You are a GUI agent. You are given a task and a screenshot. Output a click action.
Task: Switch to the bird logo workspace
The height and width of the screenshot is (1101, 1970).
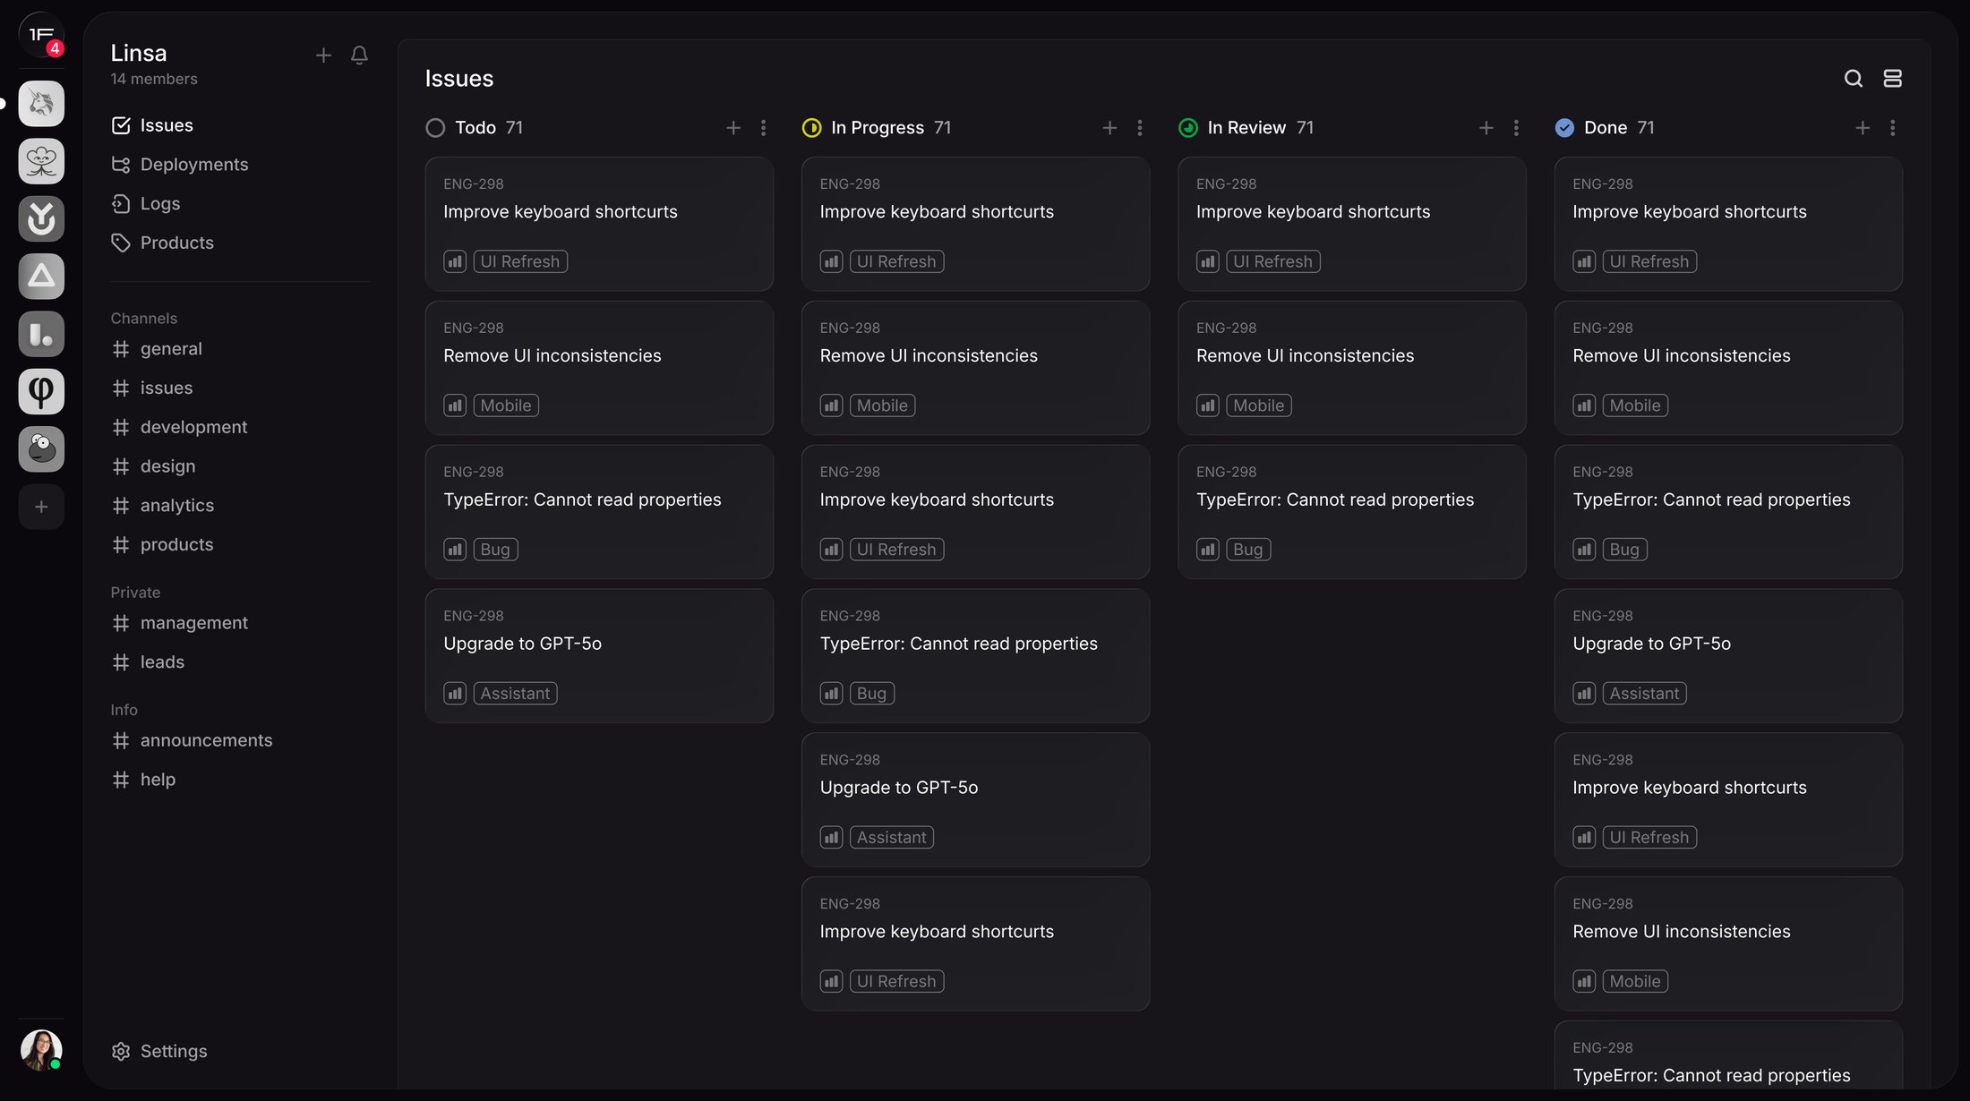(41, 449)
